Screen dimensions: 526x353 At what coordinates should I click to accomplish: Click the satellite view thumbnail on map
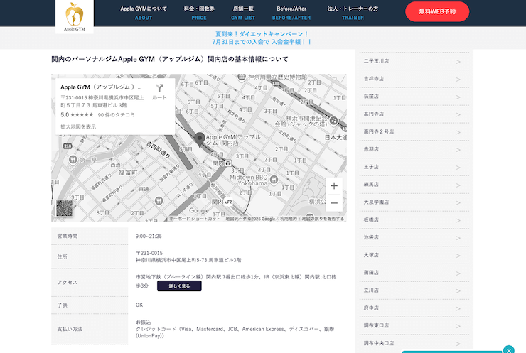click(x=65, y=209)
